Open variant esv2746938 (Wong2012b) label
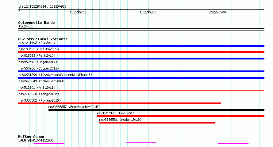This screenshot has height=147, width=273. click(39, 94)
